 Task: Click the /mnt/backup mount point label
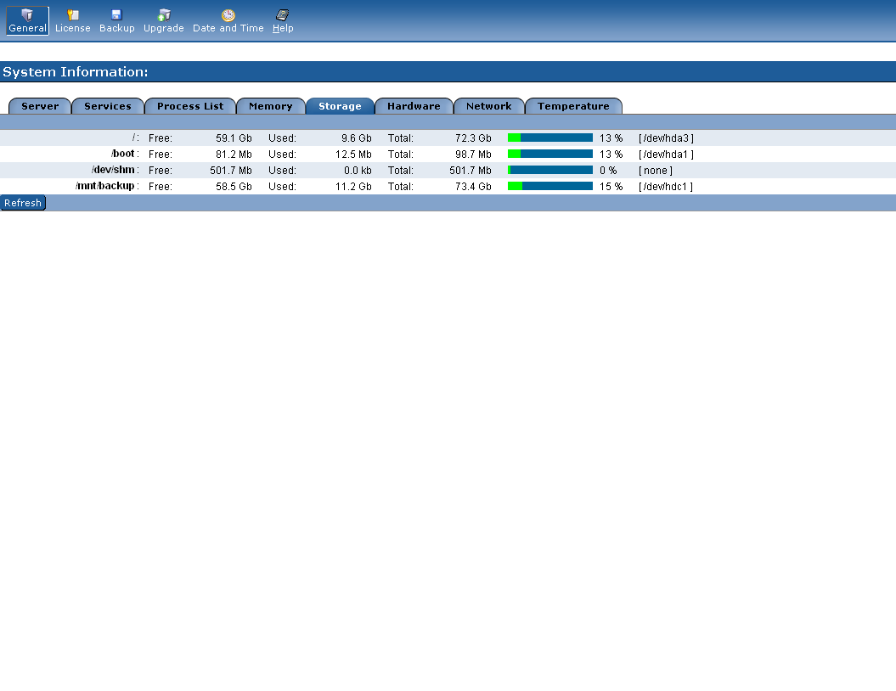107,186
